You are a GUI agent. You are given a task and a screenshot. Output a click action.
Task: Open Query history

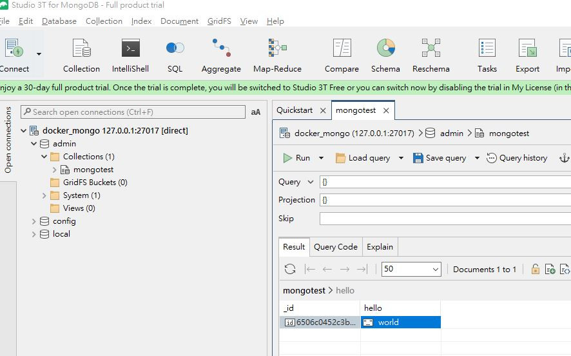click(x=517, y=158)
